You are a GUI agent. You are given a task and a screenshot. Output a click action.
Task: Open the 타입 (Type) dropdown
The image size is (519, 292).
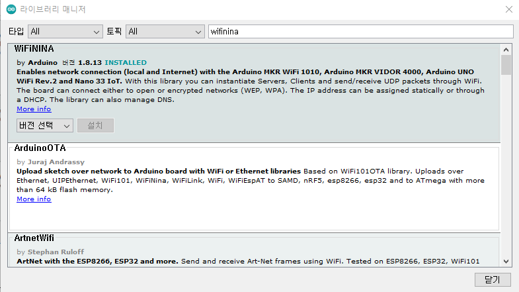point(65,32)
